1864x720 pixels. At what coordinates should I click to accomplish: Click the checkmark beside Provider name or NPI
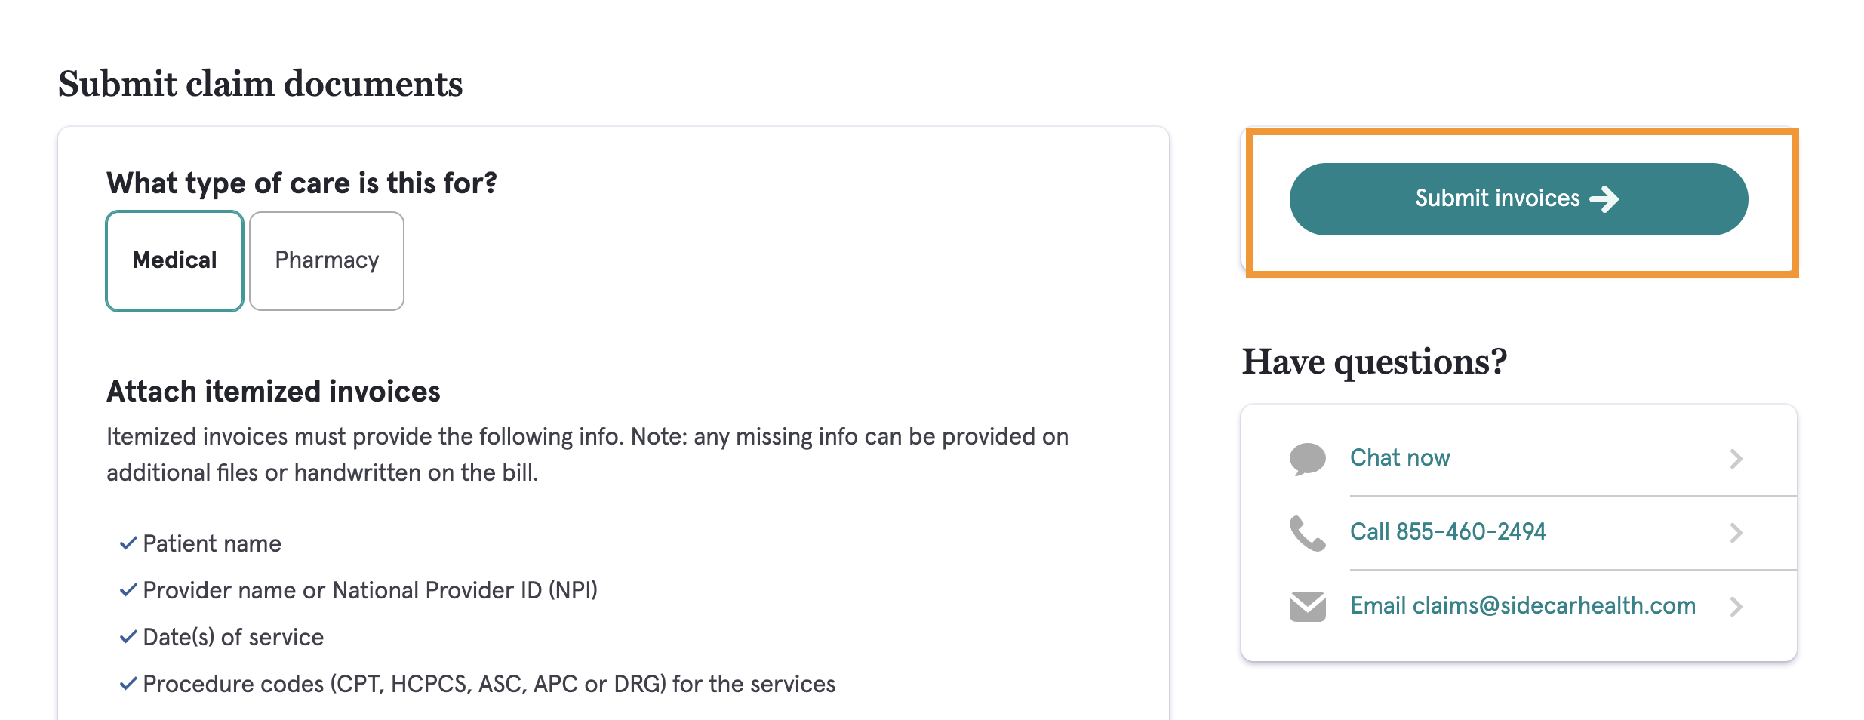pos(128,590)
